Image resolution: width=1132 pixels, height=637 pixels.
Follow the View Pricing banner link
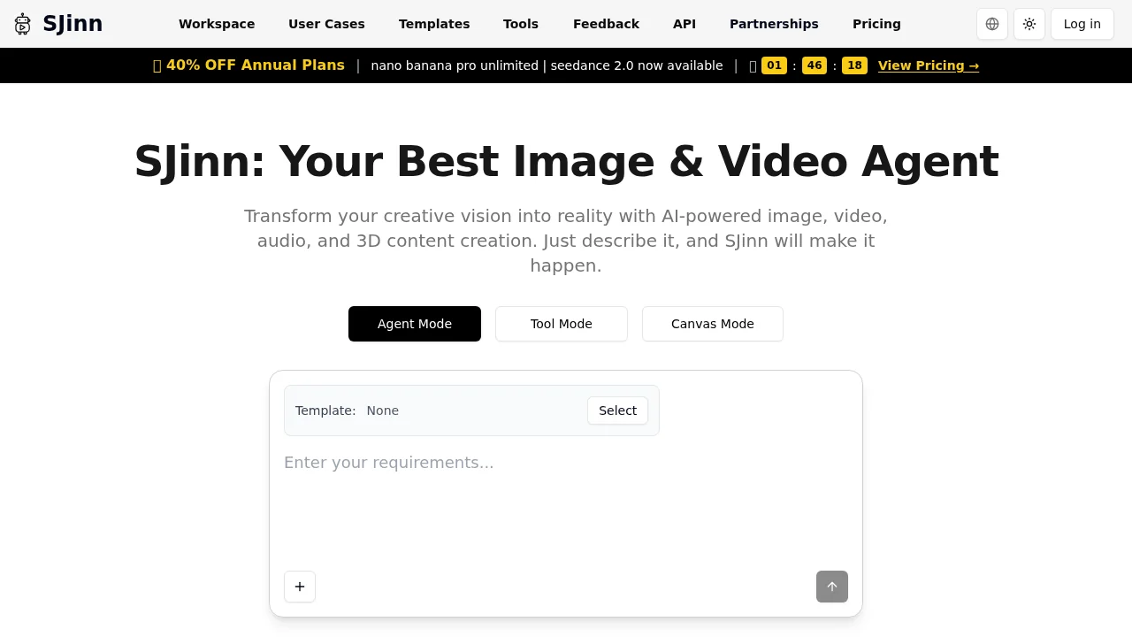(x=929, y=65)
